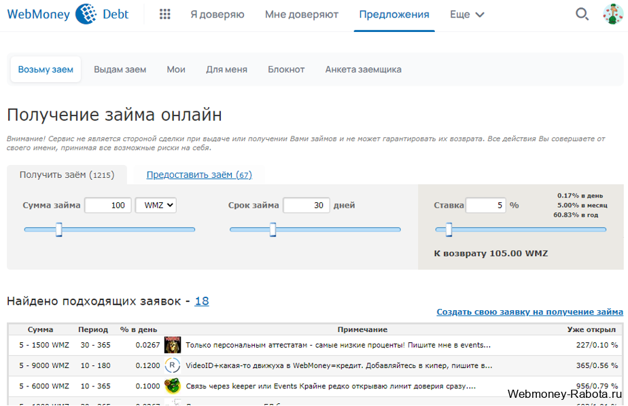Click the Сумма column header
The image size is (628, 406).
(x=41, y=329)
